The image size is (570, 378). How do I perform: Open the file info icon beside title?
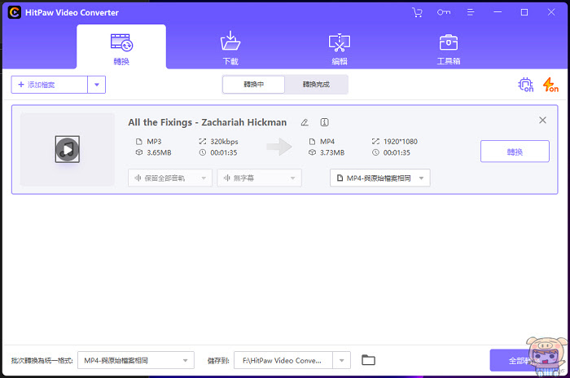pos(325,122)
